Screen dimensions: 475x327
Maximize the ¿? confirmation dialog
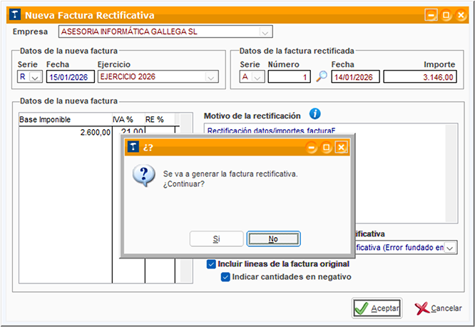[326, 147]
